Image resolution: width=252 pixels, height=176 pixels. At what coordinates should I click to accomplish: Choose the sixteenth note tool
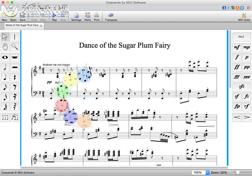click(x=5, y=97)
